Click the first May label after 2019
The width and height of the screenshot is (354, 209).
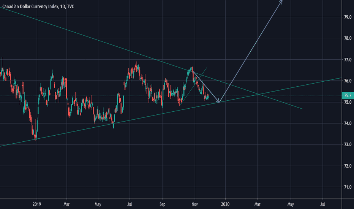pyautogui.click(x=98, y=204)
